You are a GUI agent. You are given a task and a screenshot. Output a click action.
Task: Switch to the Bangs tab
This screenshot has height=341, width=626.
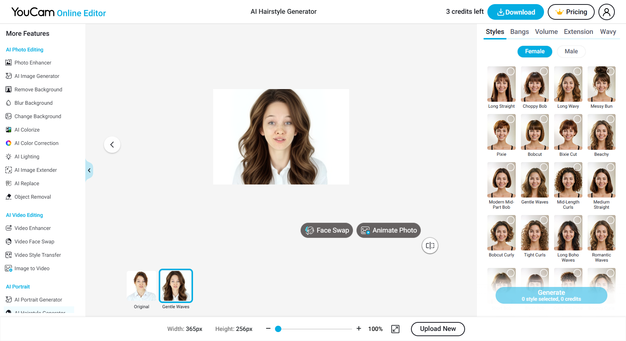click(519, 32)
